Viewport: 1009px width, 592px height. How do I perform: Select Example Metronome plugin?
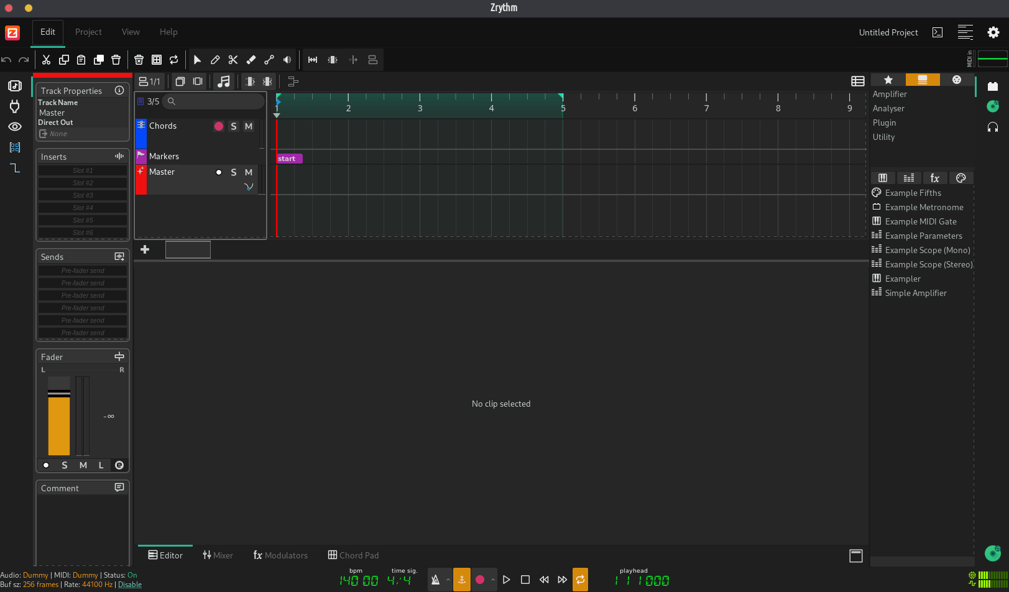tap(924, 207)
